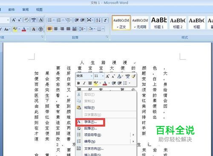Viewport: 213px width, 156px height.
Task: Open mini toolbar font size dropdown 11
Action: tap(103, 76)
